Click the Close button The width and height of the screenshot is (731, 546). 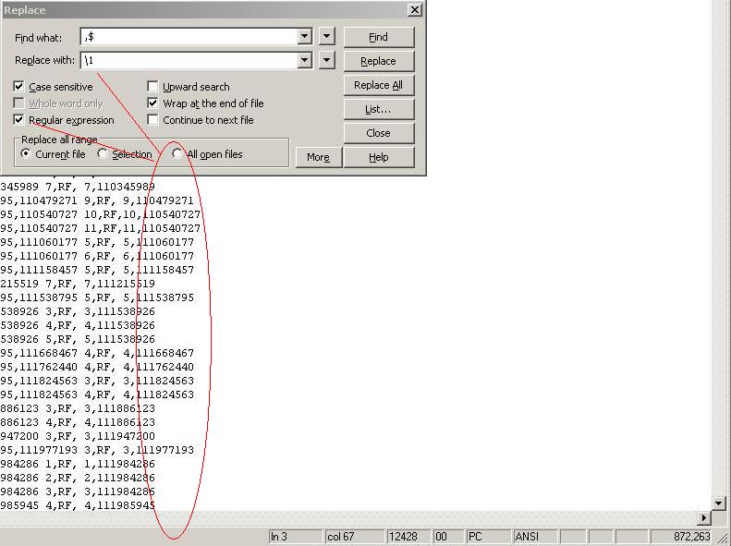coord(379,133)
